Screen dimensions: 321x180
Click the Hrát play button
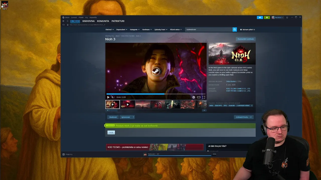click(111, 132)
